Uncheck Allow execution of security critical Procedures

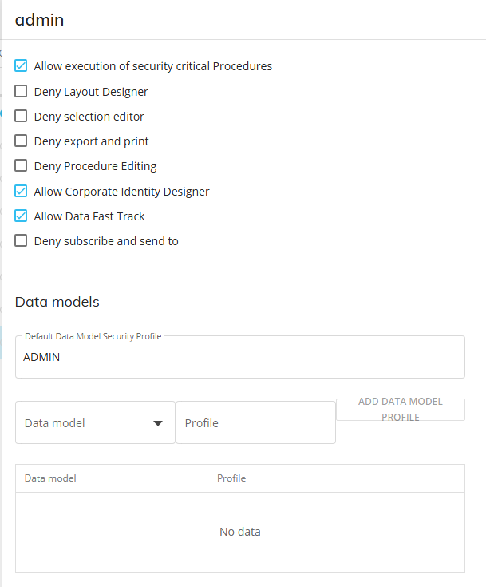coord(22,66)
